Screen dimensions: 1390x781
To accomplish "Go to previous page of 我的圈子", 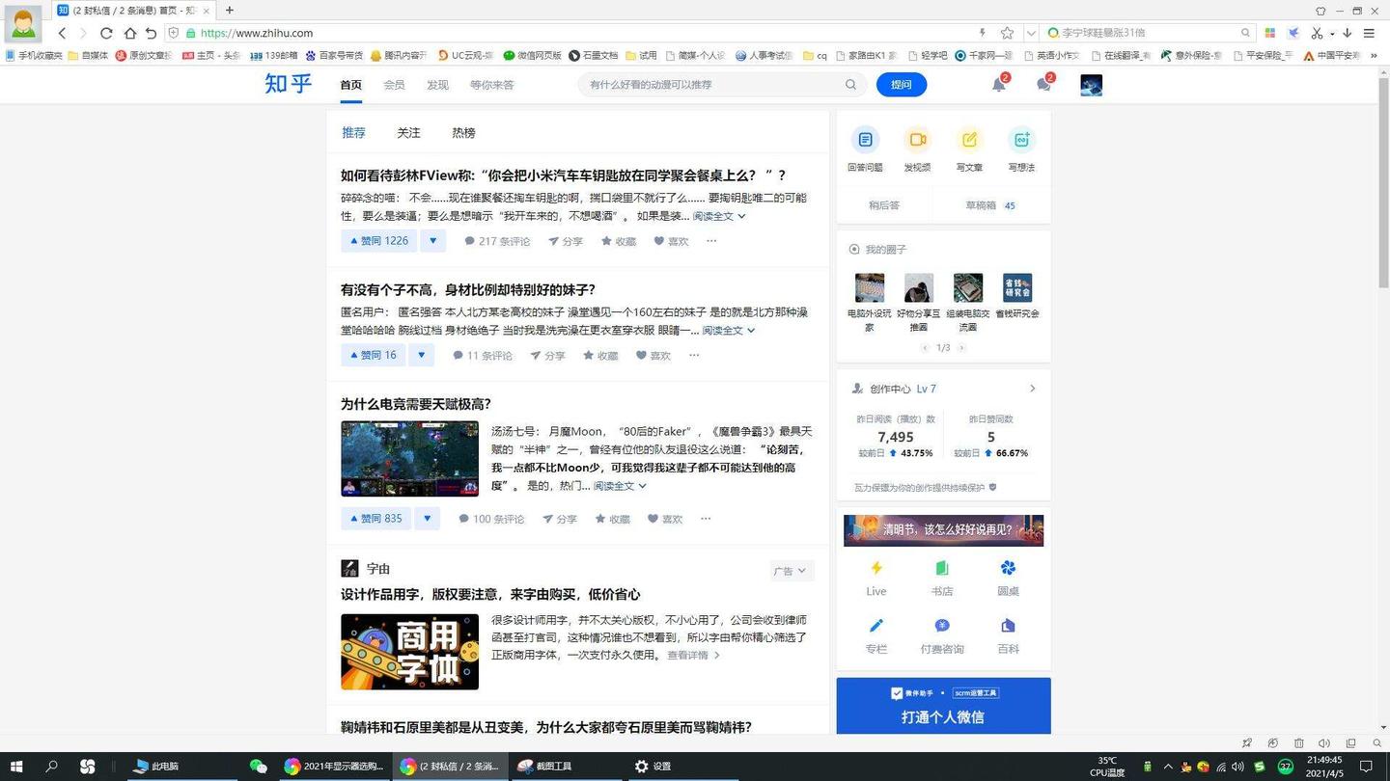I will tap(925, 348).
